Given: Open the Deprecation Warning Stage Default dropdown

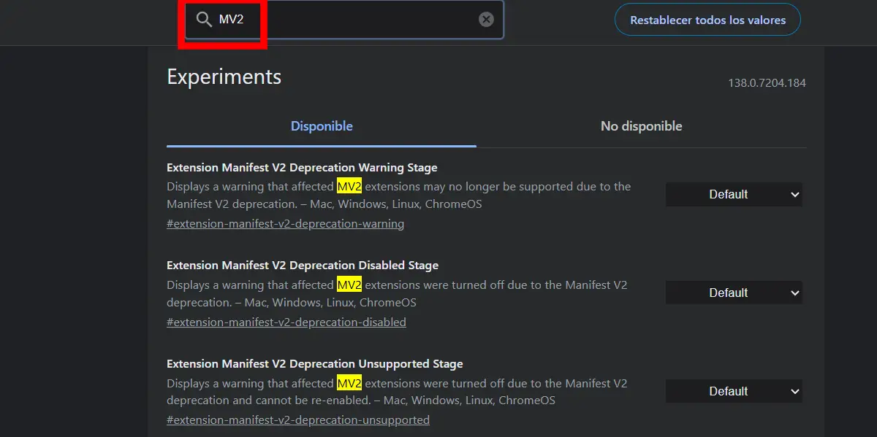Looking at the screenshot, I should [734, 195].
